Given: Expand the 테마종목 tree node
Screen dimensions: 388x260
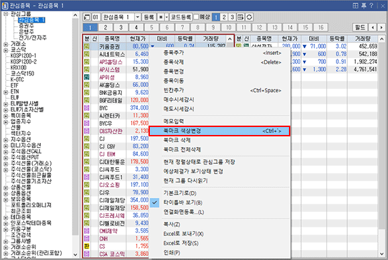Looking at the screenshot, I should click(6, 217).
